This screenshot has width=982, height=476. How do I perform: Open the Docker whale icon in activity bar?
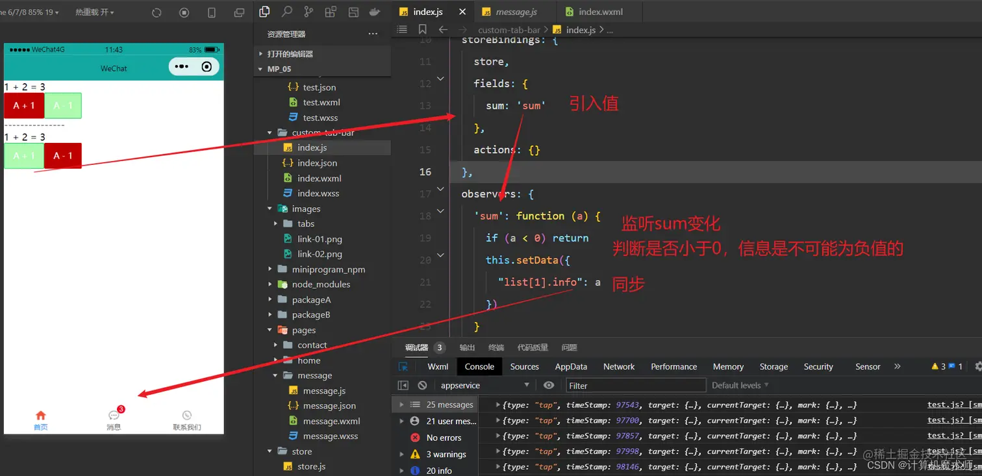[375, 12]
